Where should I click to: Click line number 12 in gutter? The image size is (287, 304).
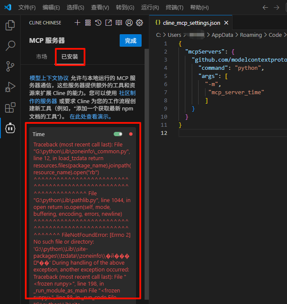click(x=164, y=133)
